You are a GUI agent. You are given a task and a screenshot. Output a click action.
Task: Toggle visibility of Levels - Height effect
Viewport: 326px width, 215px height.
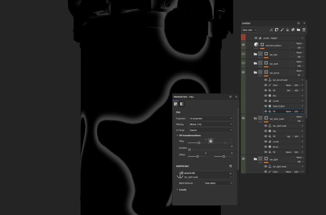pyautogui.click(x=256, y=38)
